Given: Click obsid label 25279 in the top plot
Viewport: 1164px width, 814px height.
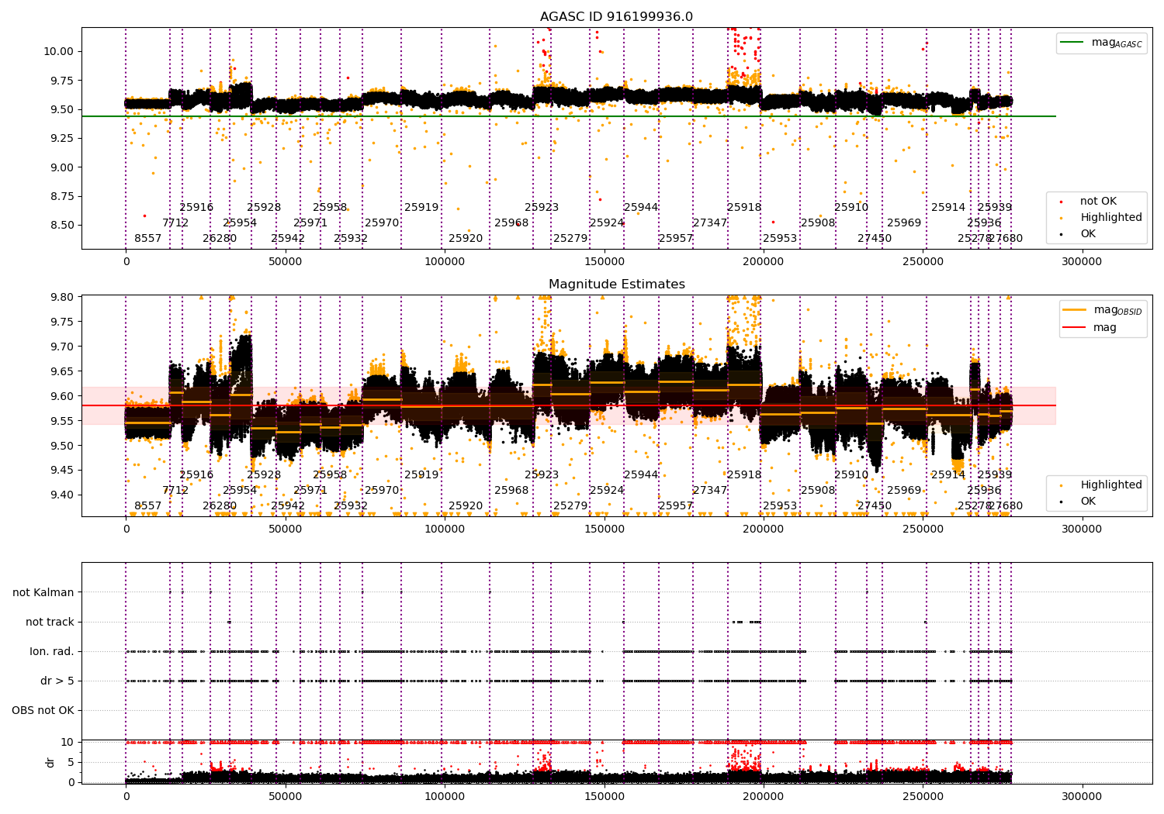Looking at the screenshot, I should tap(570, 238).
